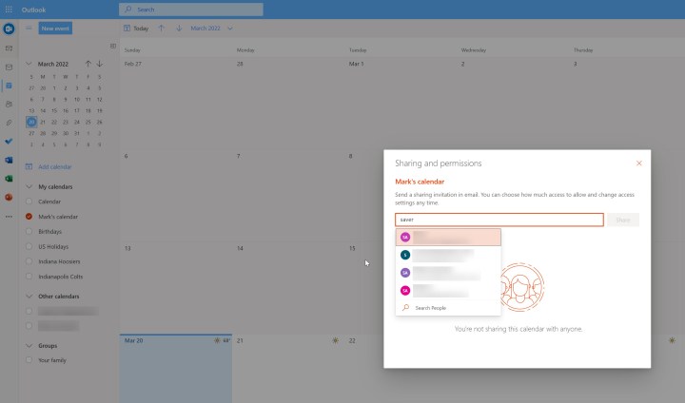Toggle the navigation pane hamburger icon
The image size is (685, 403).
(29, 28)
